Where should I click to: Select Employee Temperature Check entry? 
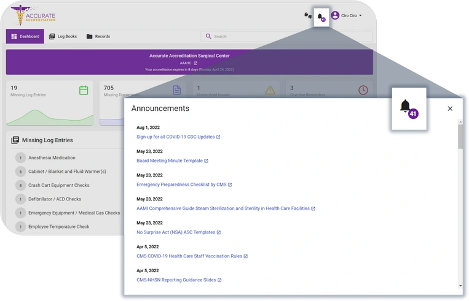click(58, 226)
